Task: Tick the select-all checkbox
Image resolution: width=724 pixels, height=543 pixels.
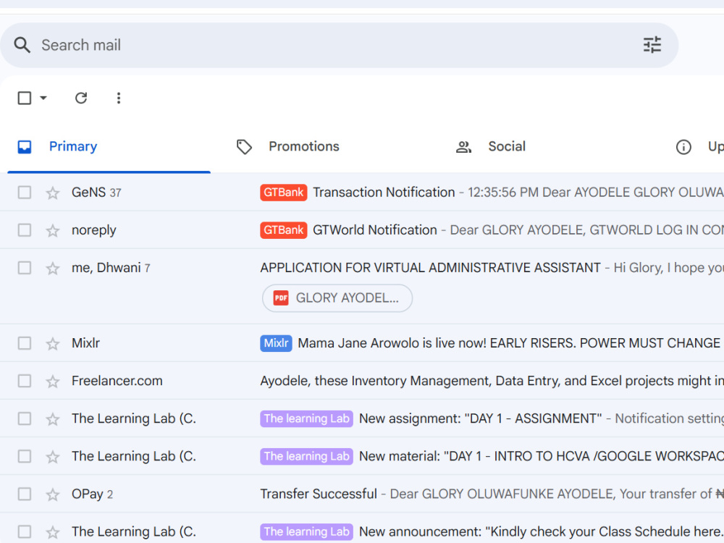Action: pos(25,98)
